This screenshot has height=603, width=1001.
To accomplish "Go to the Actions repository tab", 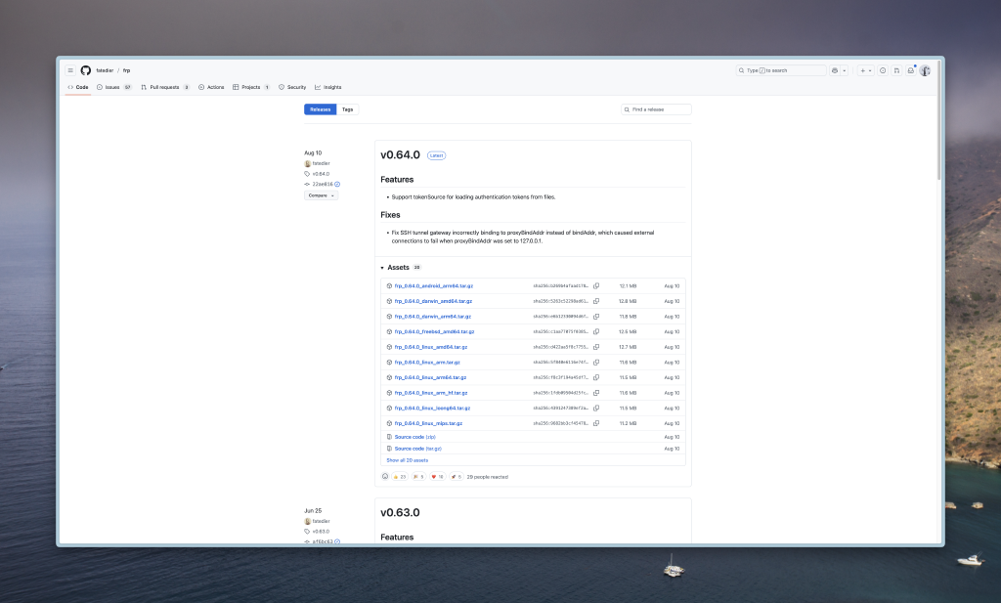I will pyautogui.click(x=211, y=87).
